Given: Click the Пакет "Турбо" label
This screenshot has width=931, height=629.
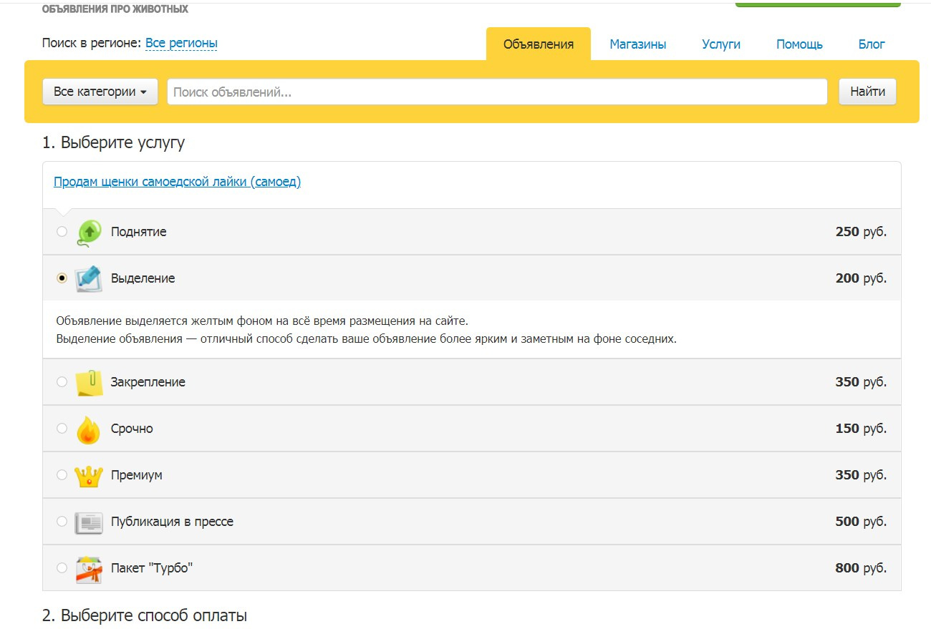Looking at the screenshot, I should pyautogui.click(x=152, y=568).
